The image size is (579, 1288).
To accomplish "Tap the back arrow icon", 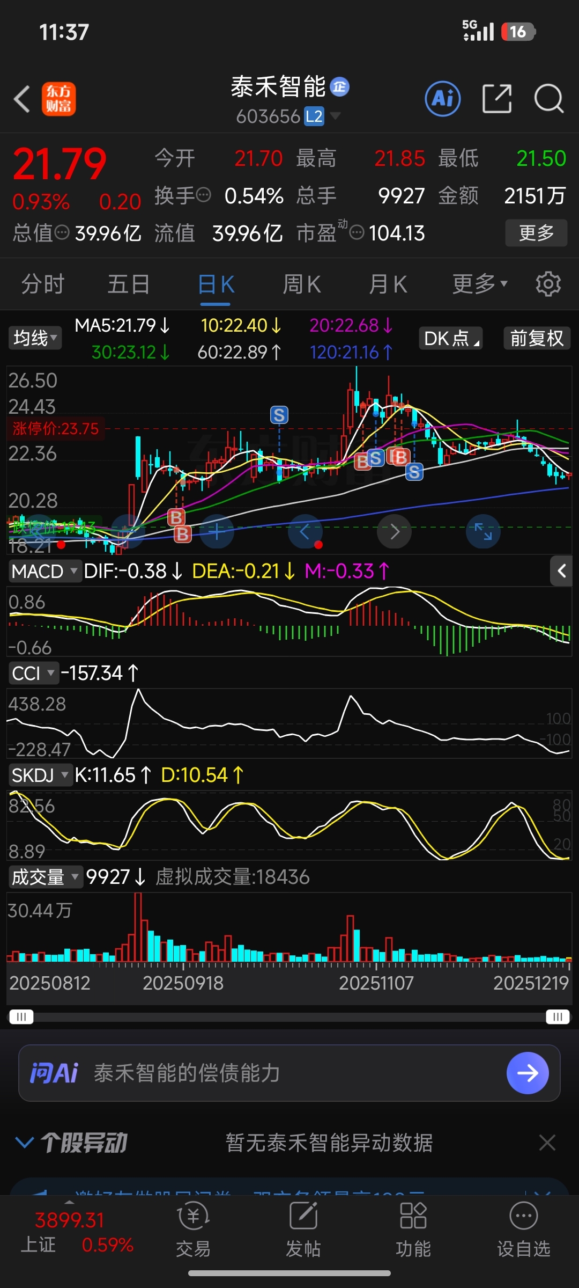I will tap(22, 99).
